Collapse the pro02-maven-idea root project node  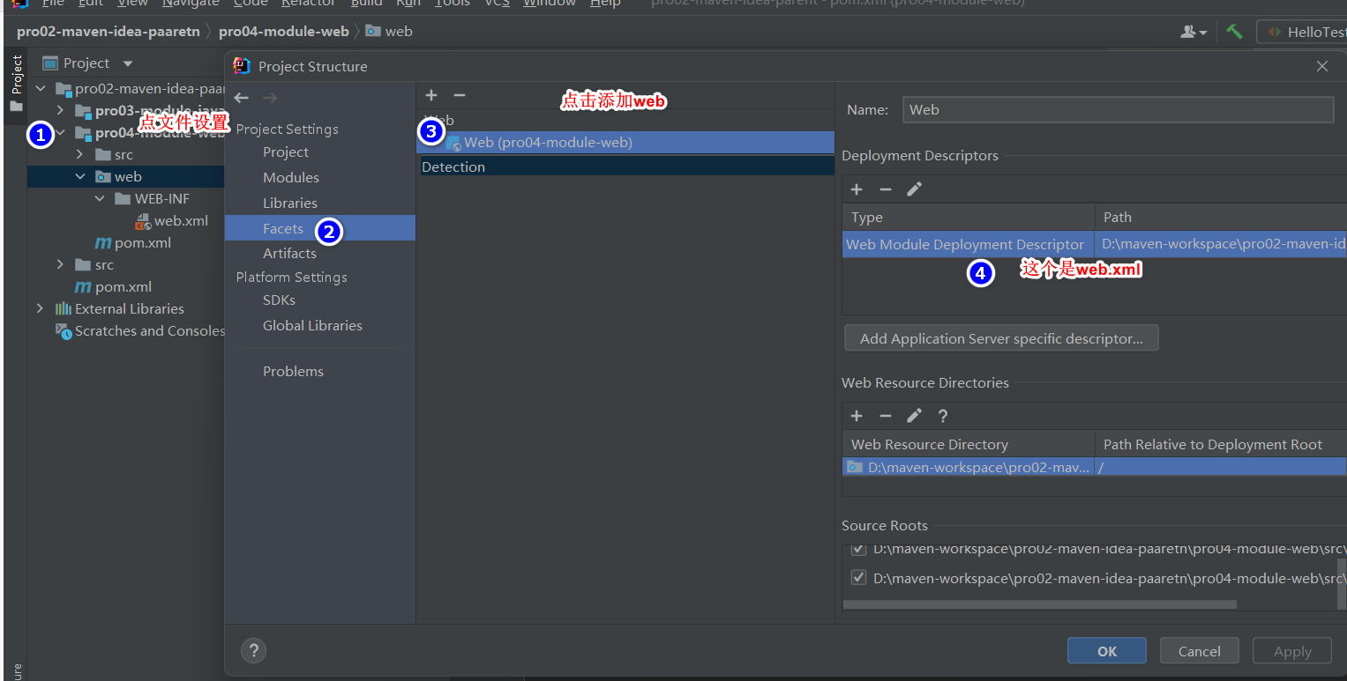pos(41,88)
